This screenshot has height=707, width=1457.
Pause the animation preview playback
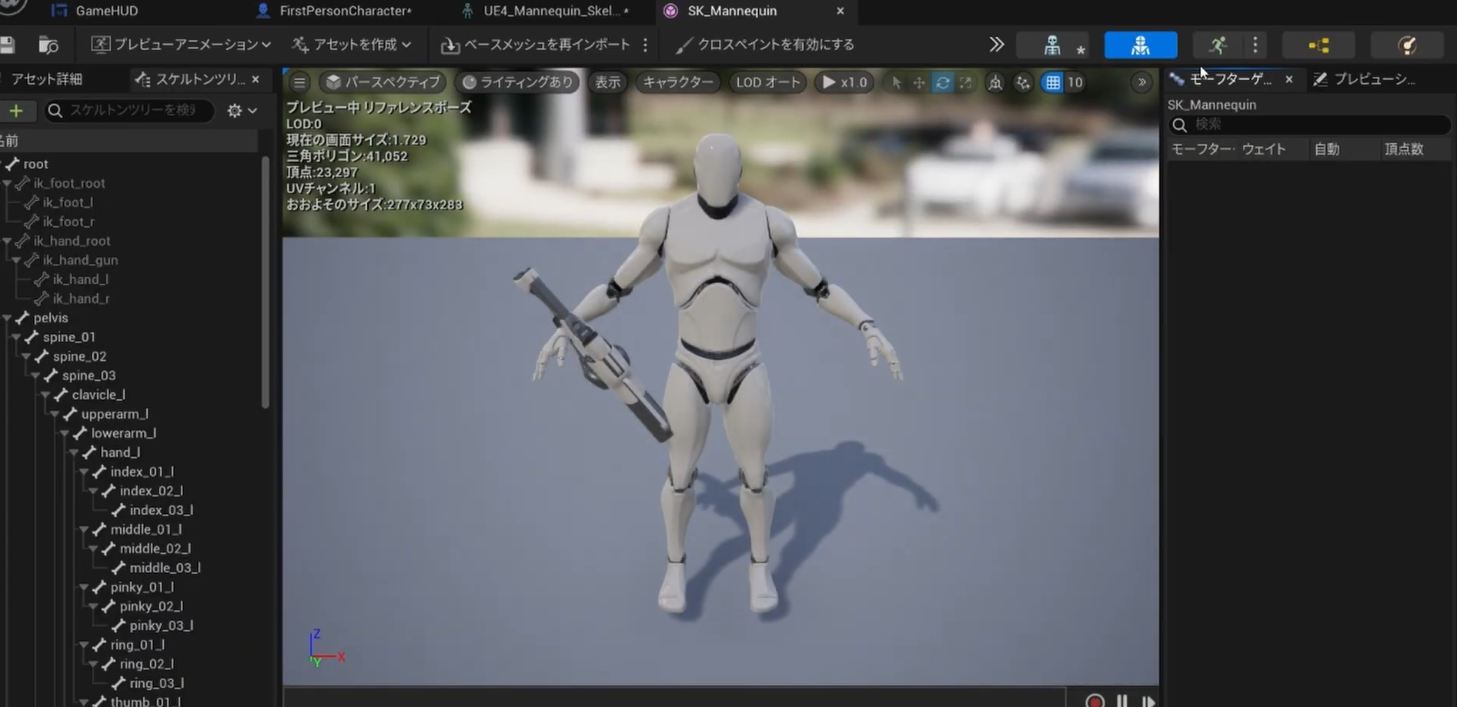click(1122, 700)
